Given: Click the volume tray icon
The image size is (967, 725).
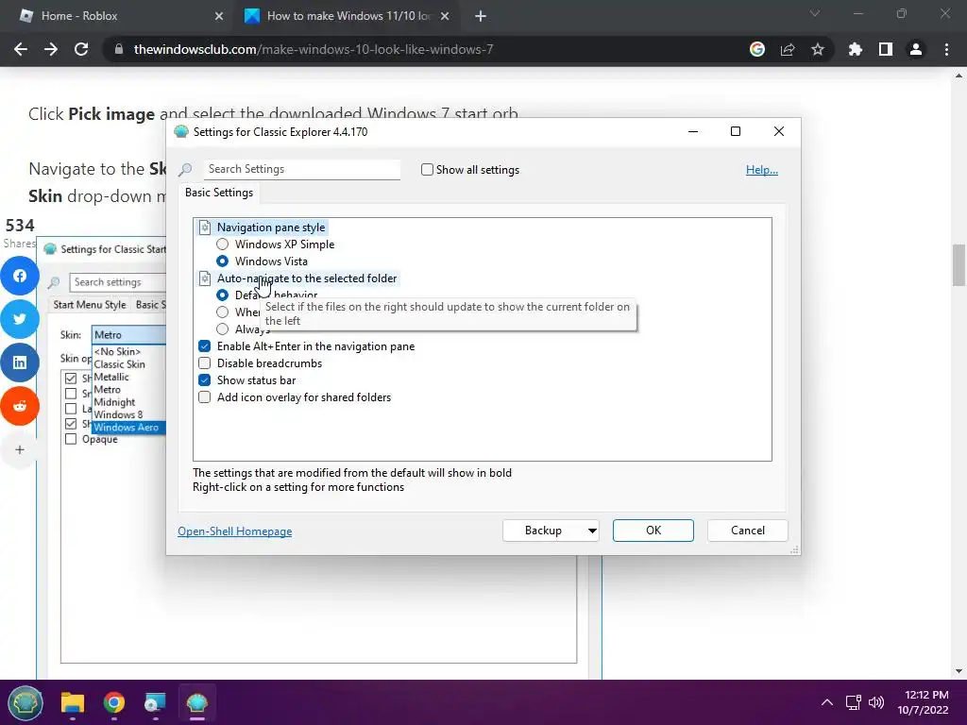Looking at the screenshot, I should pyautogui.click(x=875, y=702).
